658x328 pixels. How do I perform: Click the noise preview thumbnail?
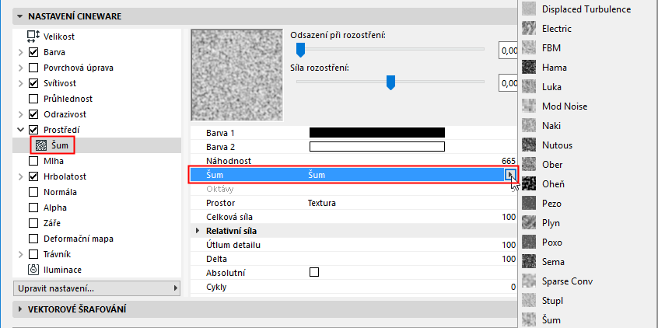[x=236, y=75]
